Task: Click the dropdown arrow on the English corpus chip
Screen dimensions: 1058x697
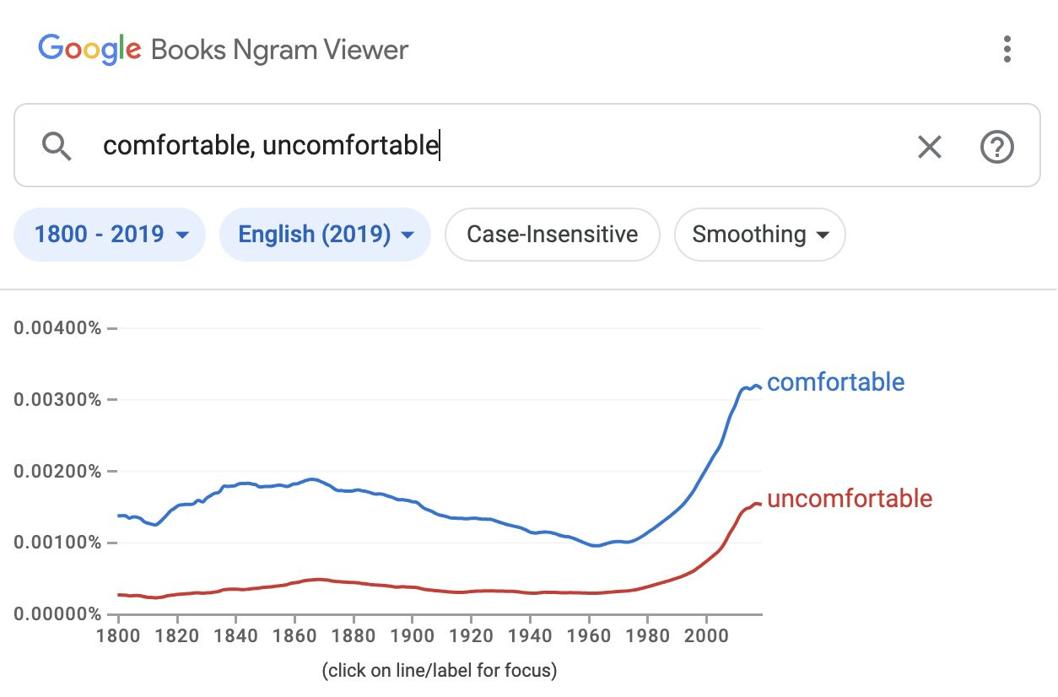Action: coord(408,235)
